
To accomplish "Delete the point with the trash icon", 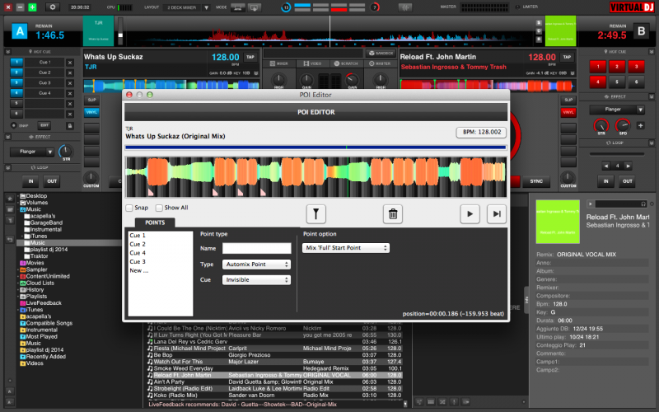I will pos(393,214).
